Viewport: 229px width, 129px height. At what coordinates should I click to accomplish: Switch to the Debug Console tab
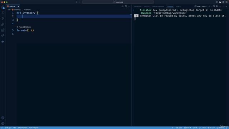pos(158,6)
